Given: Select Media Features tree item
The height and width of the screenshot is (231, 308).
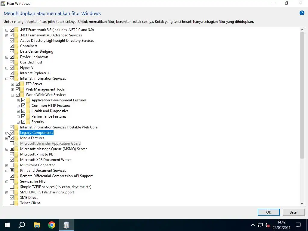Looking at the screenshot, I should tap(32, 138).
